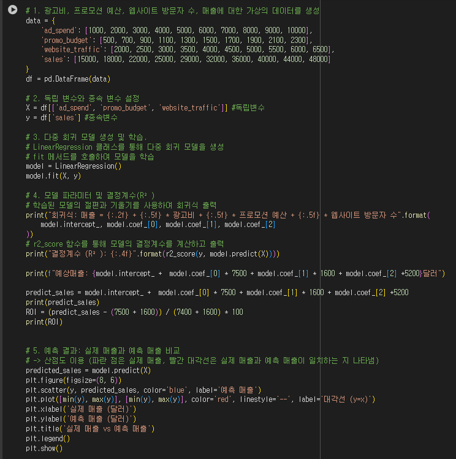
Task: Click the closing '))' after the format call
Action: tap(29, 234)
